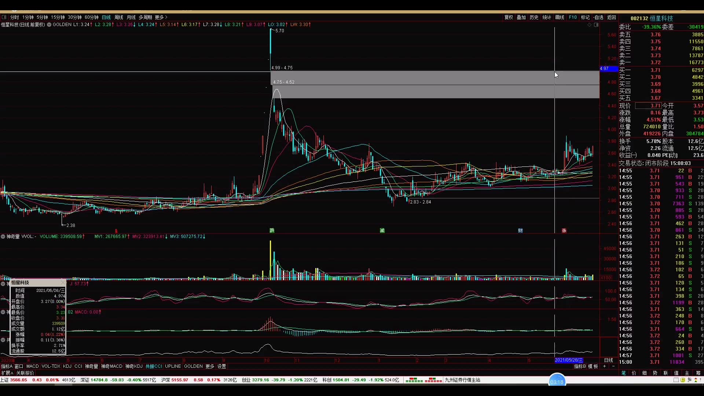Click the 4.97 price label on axis

[x=608, y=69]
